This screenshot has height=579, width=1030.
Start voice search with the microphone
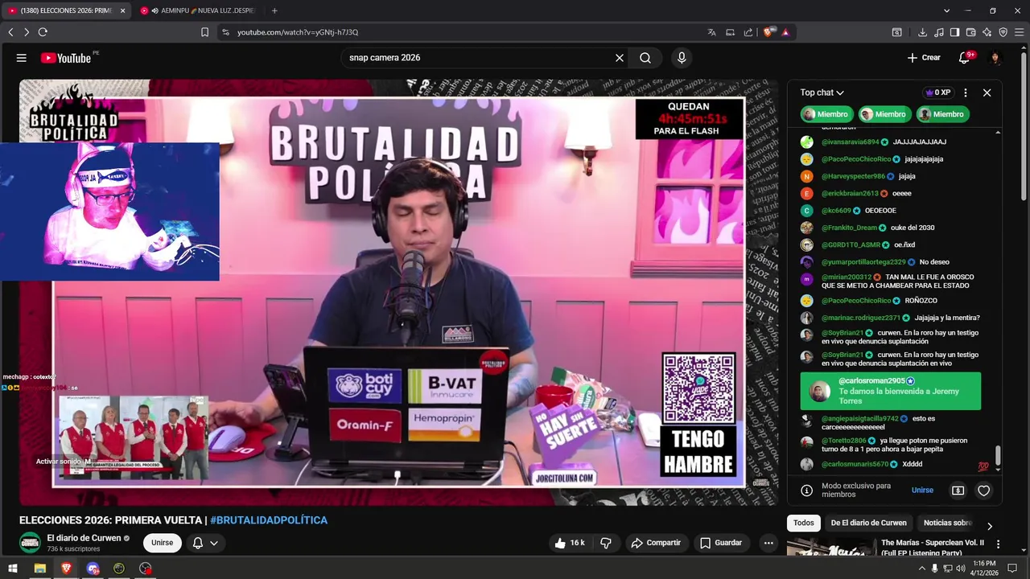tap(682, 58)
